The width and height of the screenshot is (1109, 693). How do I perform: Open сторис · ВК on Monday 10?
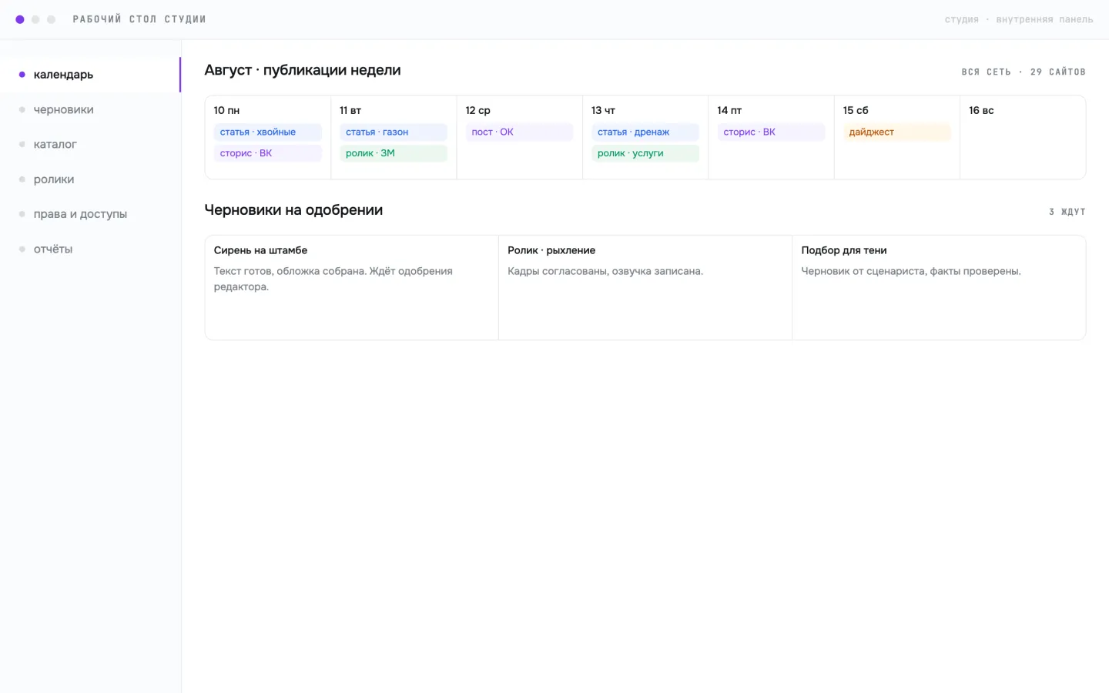[267, 153]
